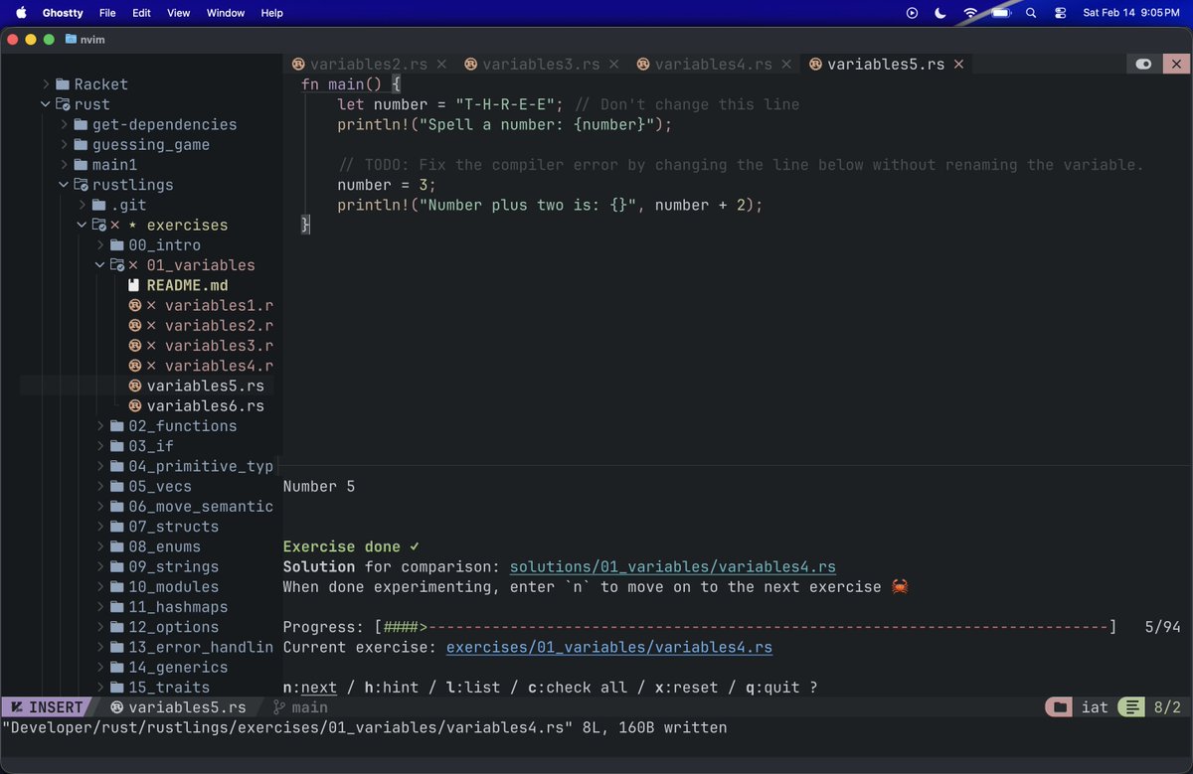Click the toggle switch in tabline

(1144, 64)
